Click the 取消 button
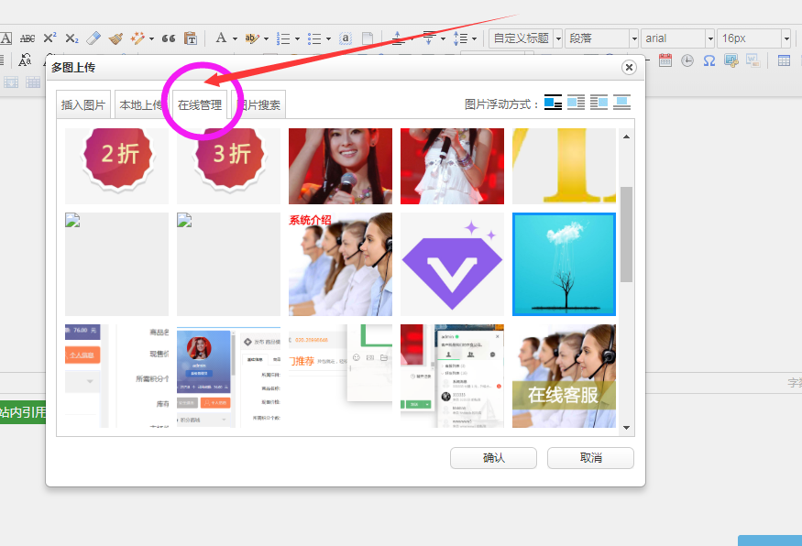The width and height of the screenshot is (802, 546). (x=590, y=458)
